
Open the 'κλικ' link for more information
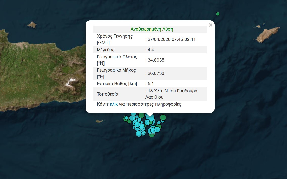114,104
